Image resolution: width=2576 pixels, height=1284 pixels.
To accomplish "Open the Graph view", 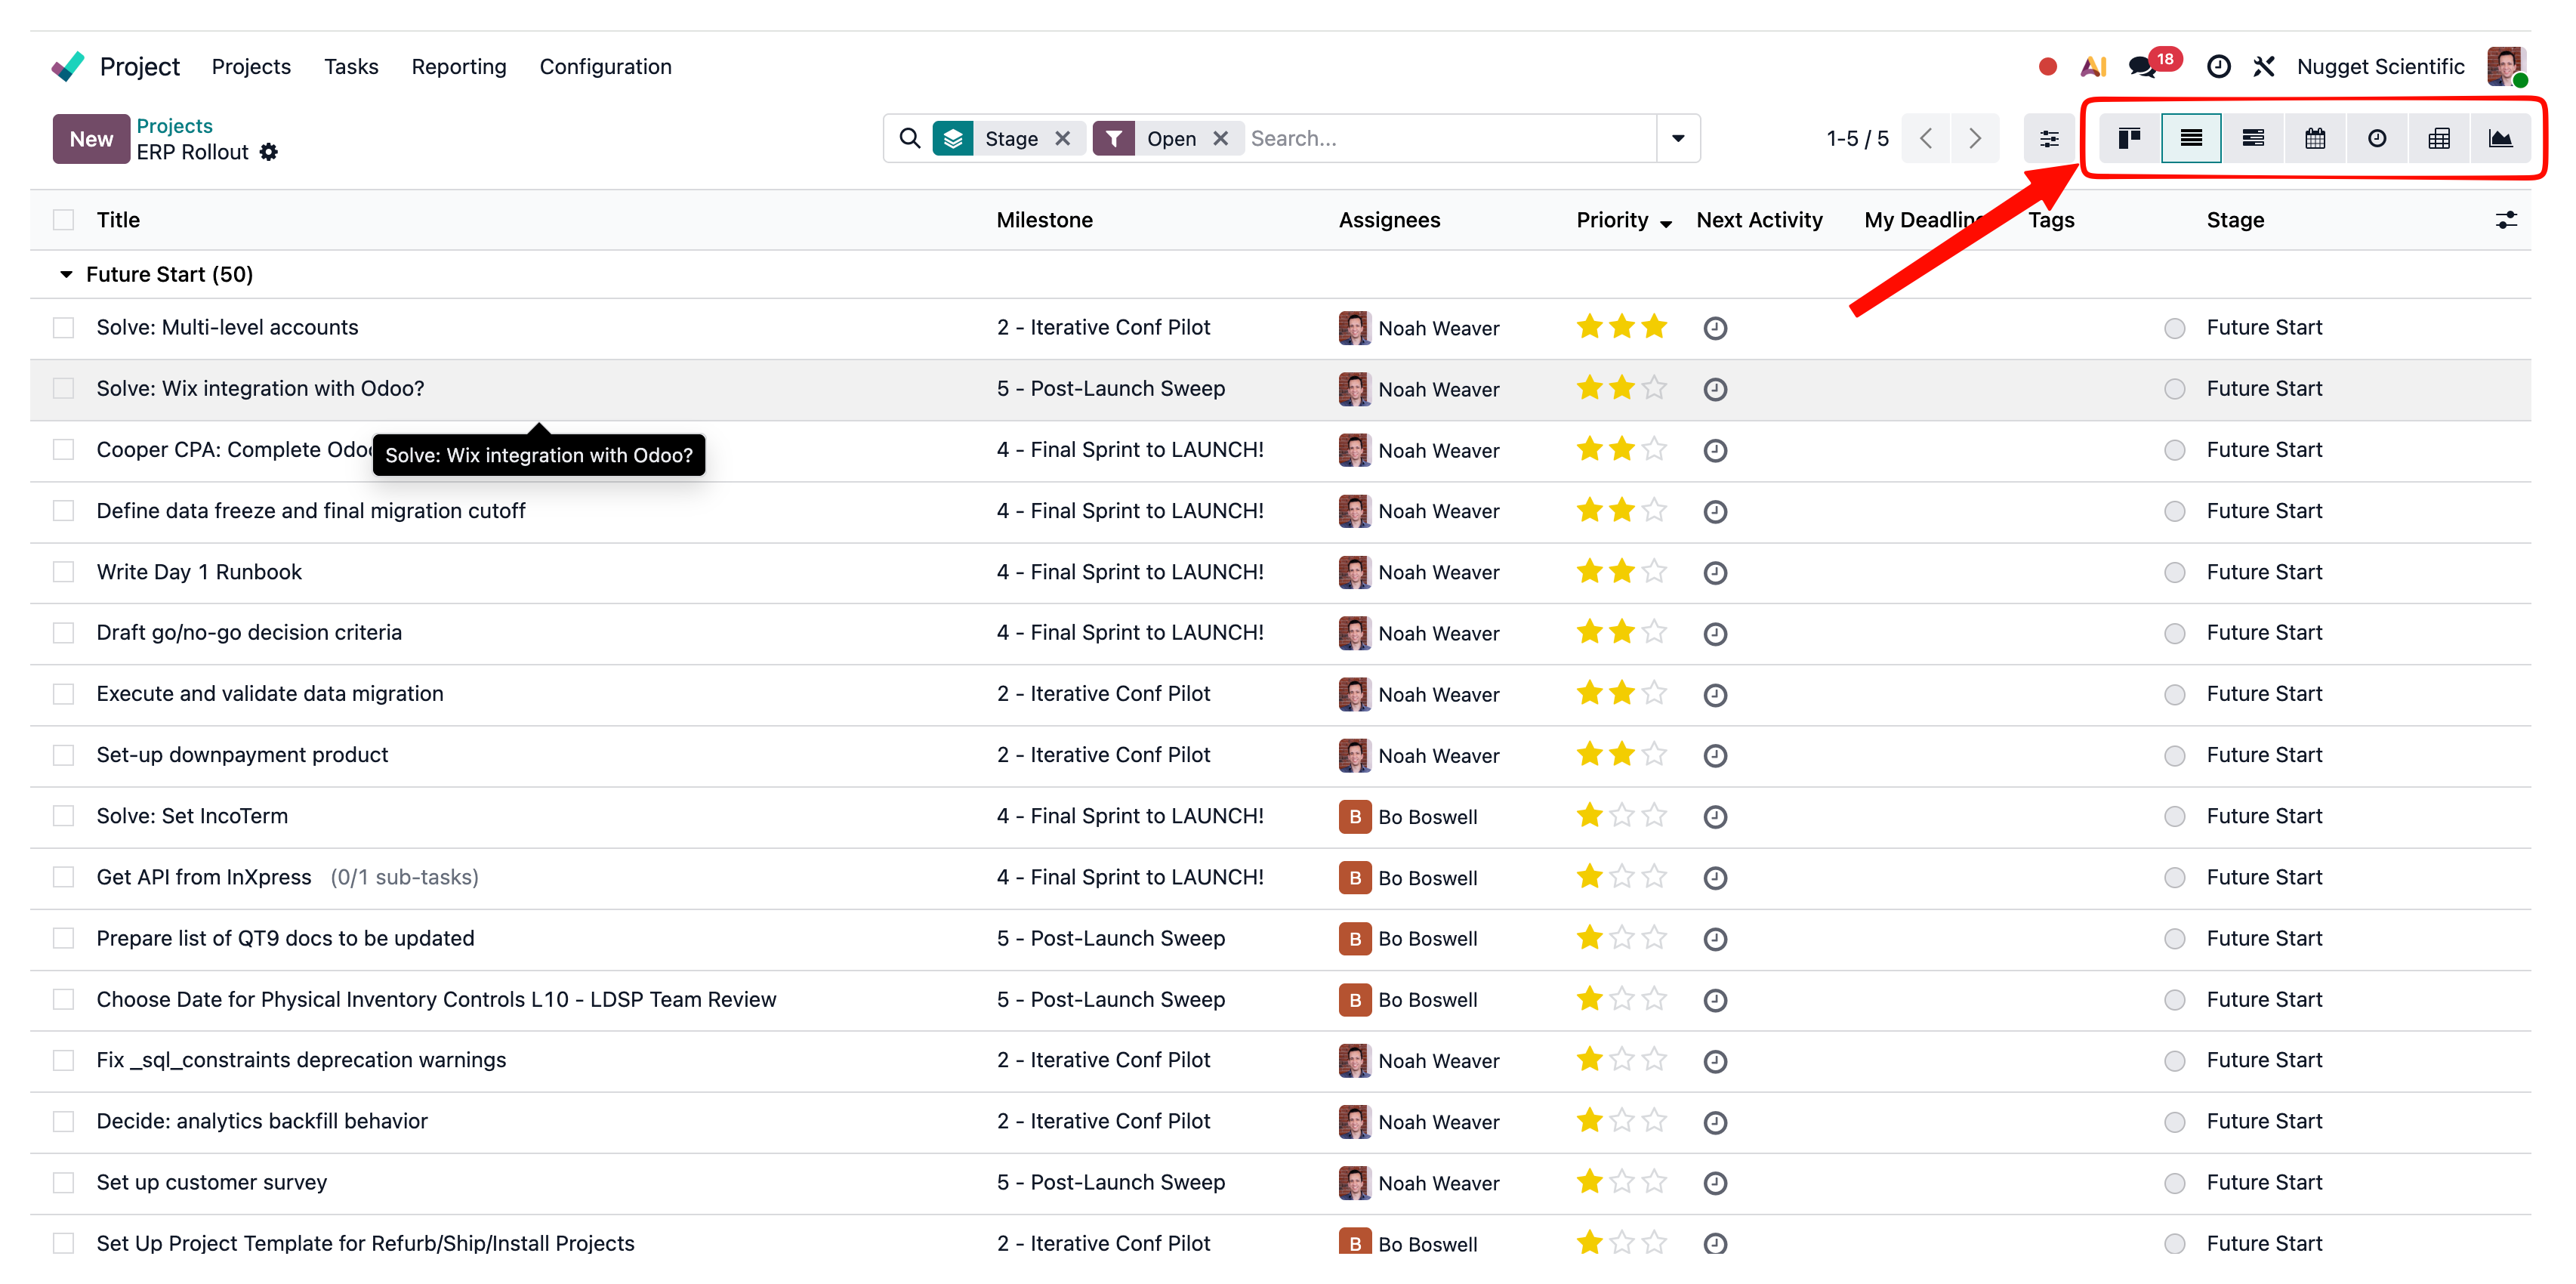I will pos(2500,138).
